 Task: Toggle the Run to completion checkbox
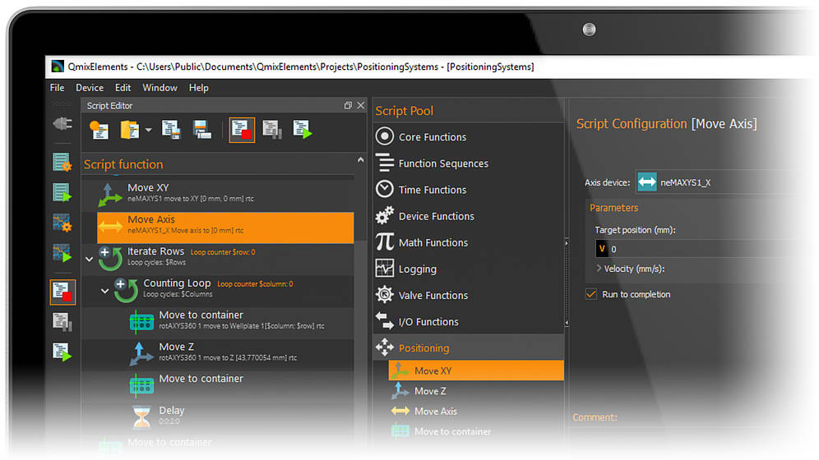590,294
